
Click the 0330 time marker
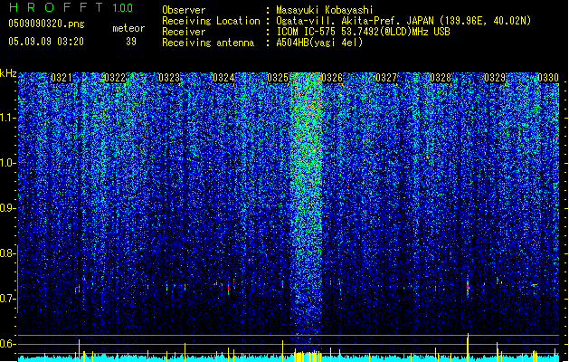click(548, 78)
